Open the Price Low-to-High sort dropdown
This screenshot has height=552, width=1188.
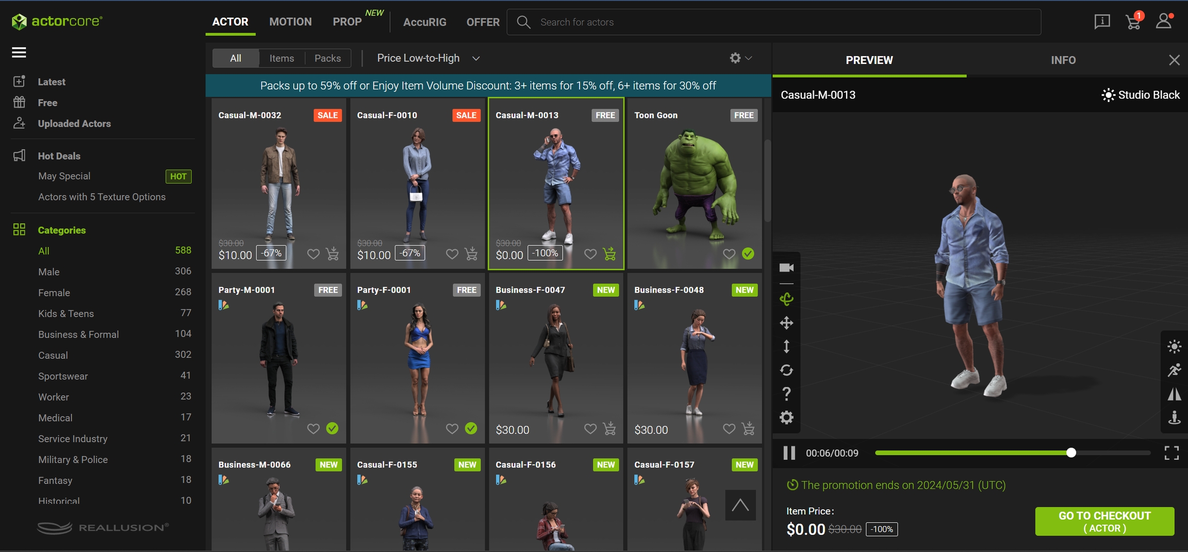click(x=428, y=58)
